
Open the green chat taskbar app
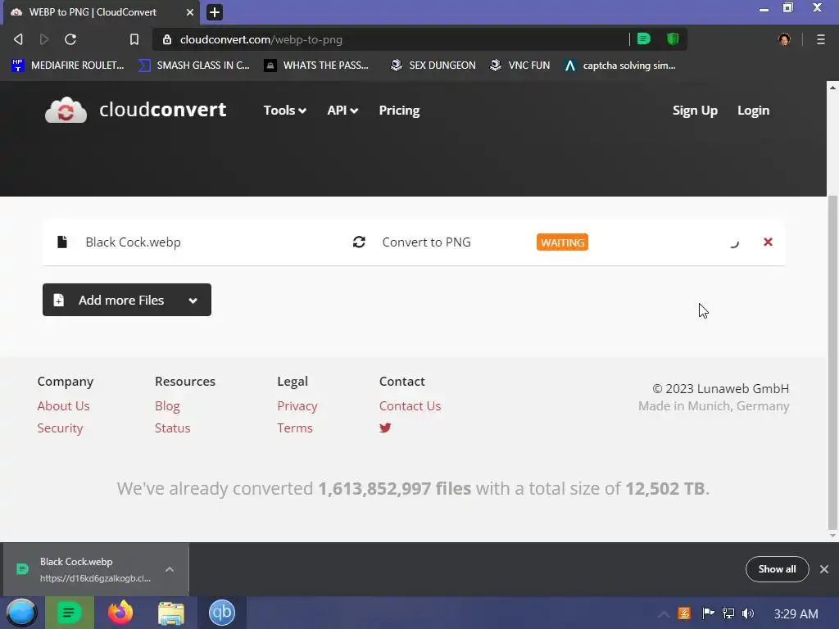69,613
